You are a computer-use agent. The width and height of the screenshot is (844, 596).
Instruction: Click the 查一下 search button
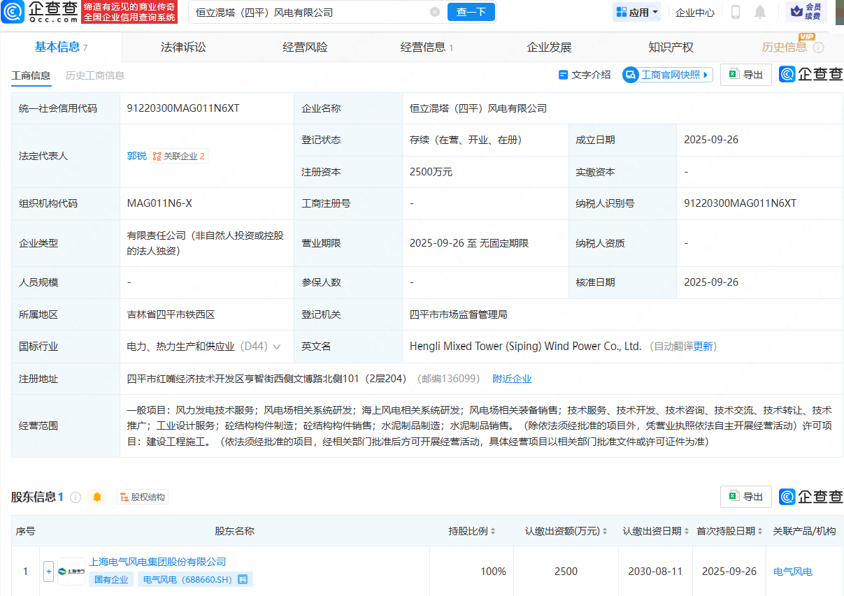point(471,12)
